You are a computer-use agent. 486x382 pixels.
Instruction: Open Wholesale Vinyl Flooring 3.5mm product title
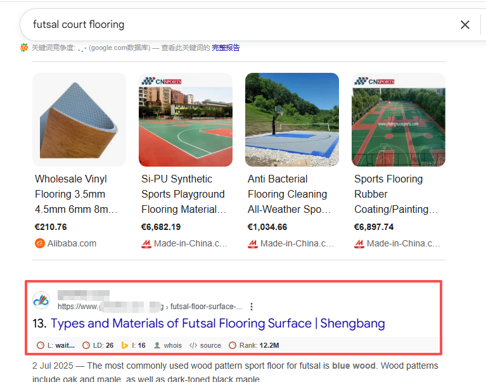(x=76, y=194)
